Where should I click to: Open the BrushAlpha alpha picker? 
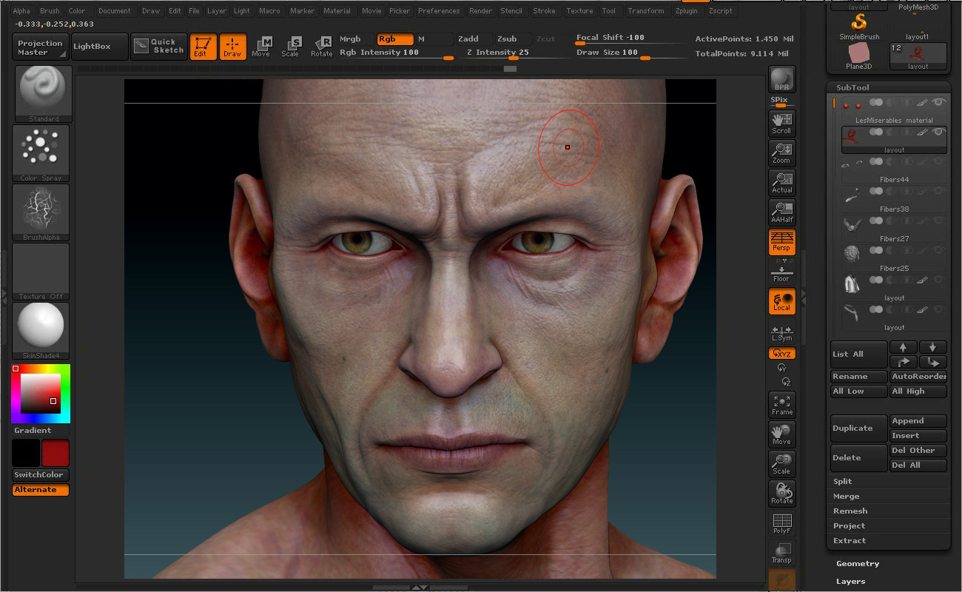coord(41,212)
